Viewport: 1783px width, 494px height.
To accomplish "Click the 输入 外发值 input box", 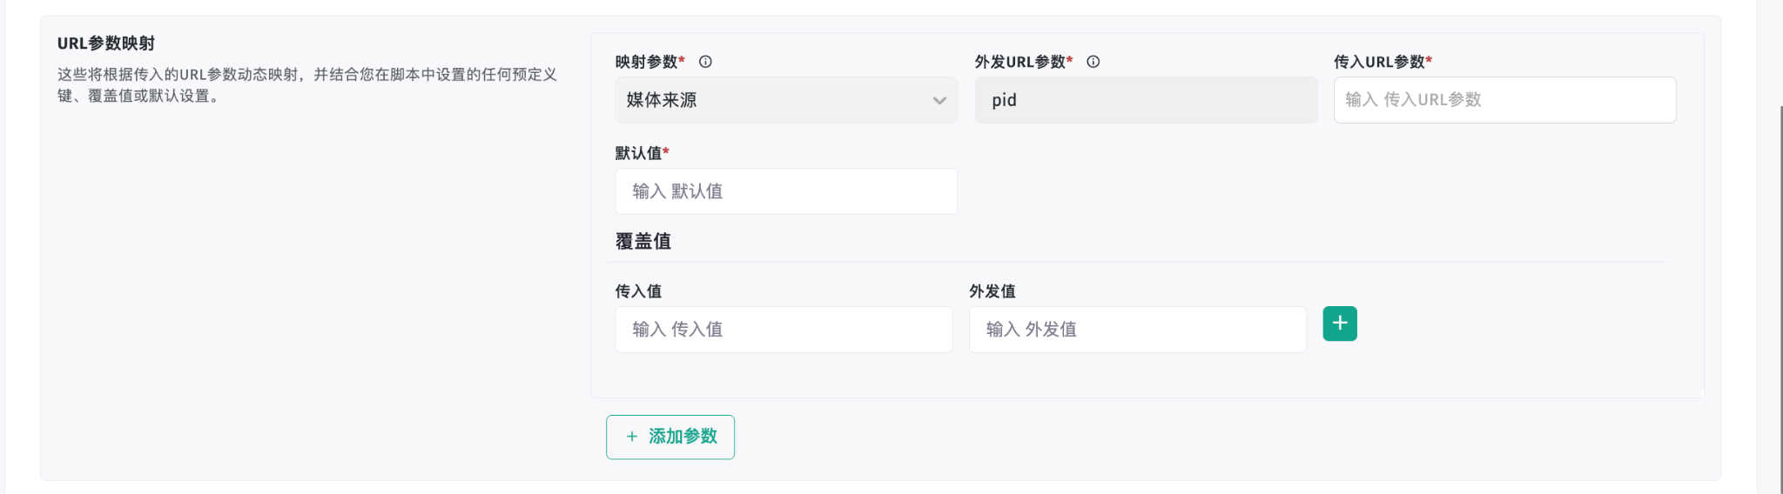I will tap(1137, 330).
